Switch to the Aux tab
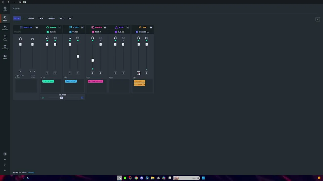 (62, 18)
